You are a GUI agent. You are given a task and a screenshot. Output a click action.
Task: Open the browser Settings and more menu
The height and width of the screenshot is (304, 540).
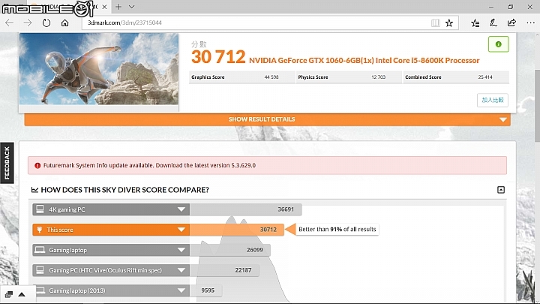coord(530,23)
